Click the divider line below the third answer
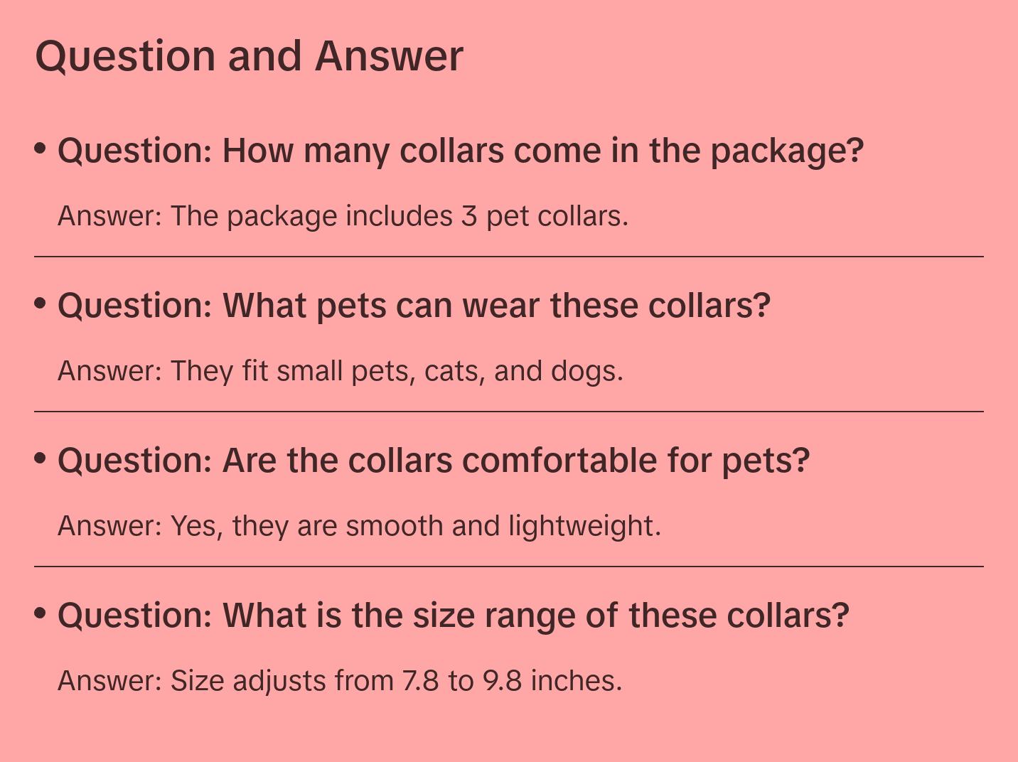Image resolution: width=1018 pixels, height=762 pixels. (509, 567)
